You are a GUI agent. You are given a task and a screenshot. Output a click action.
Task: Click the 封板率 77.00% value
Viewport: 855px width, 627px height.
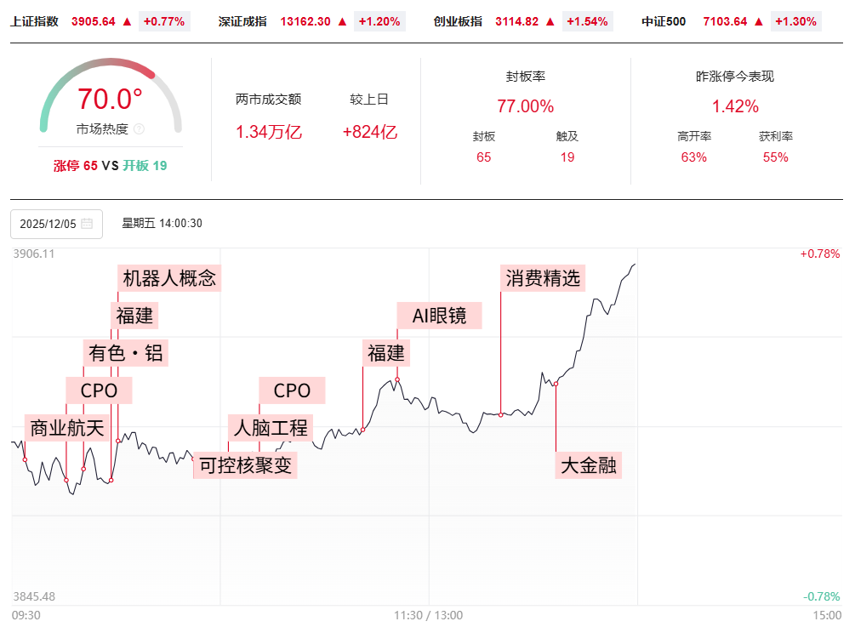(x=525, y=106)
